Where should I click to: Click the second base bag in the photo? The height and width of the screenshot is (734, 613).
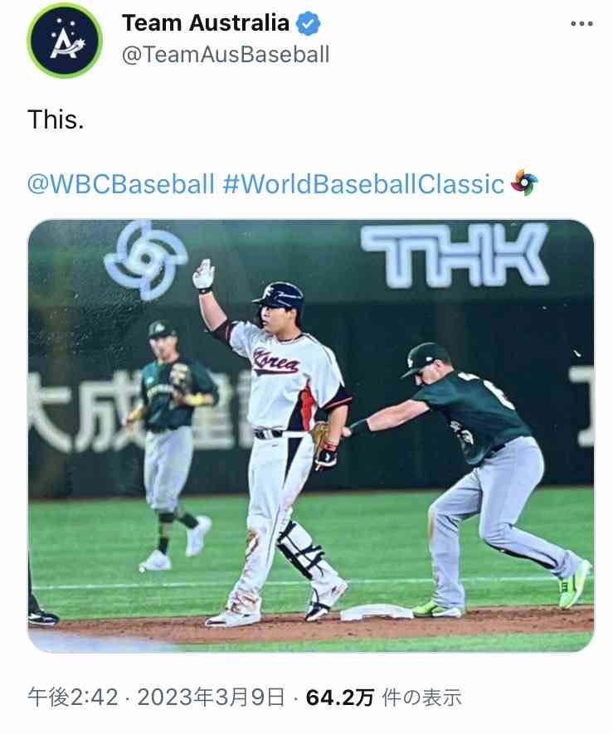[376, 612]
